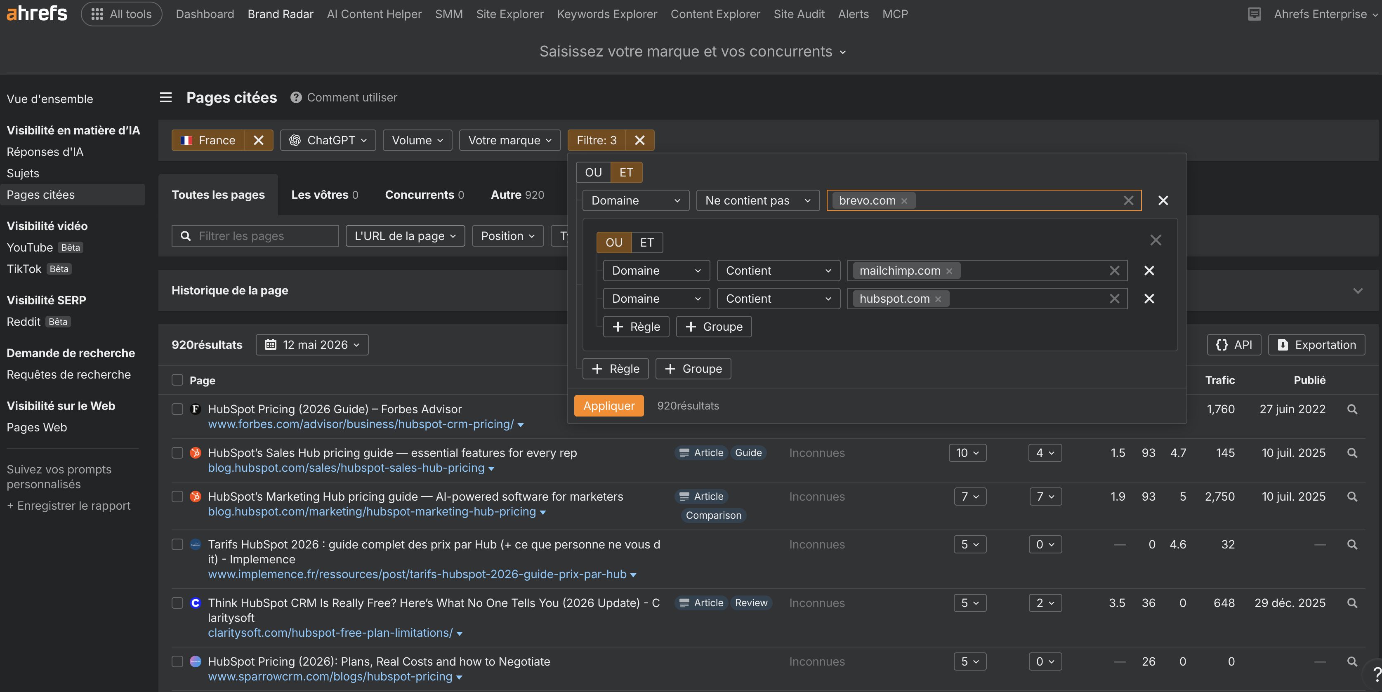
Task: Open the All tools grid menu
Action: (x=121, y=14)
